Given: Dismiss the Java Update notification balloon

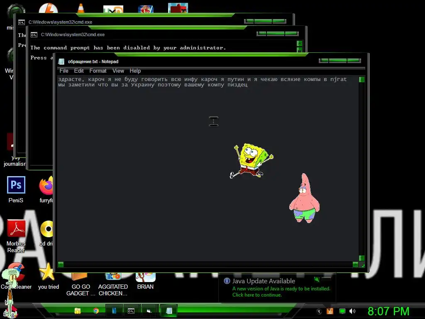Looking at the screenshot, I should pyautogui.click(x=326, y=279).
